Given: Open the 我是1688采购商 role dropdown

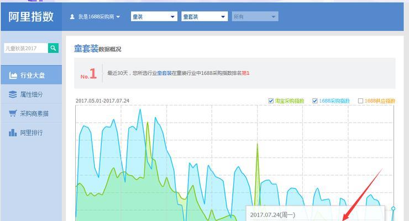Looking at the screenshot, I should [95, 17].
